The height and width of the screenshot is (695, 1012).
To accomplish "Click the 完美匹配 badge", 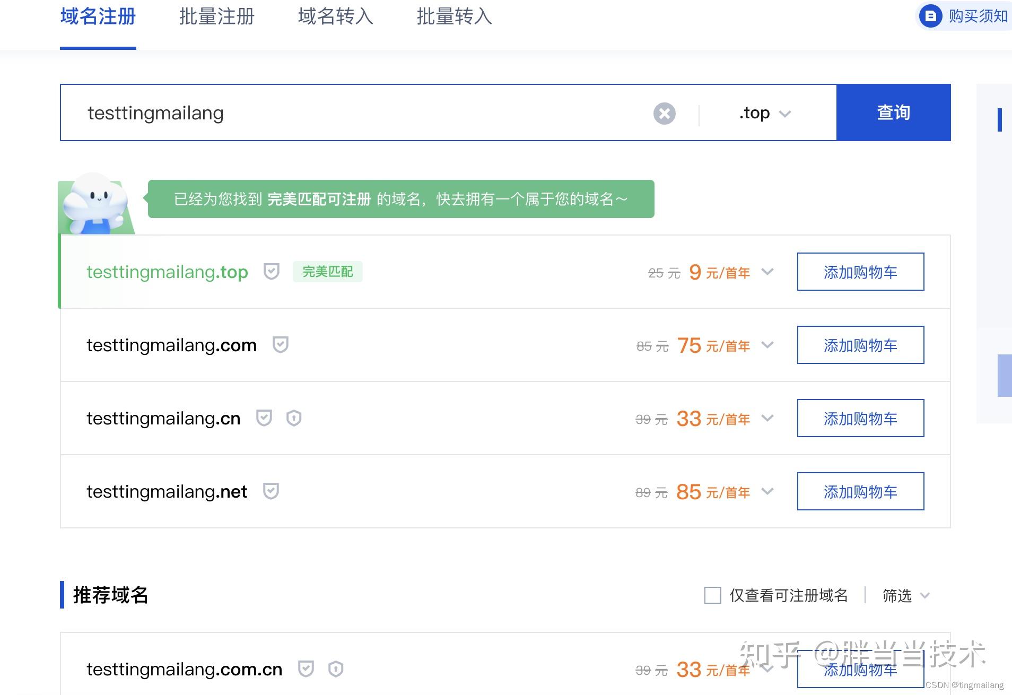I will 328,272.
